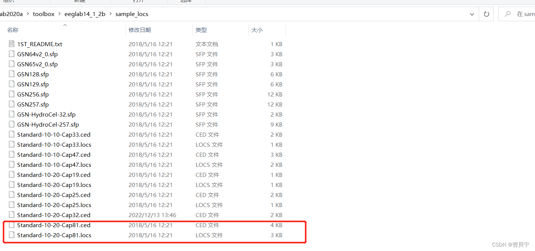Click the file icon of GSN65v2_0.sfp
The width and height of the screenshot is (535, 251).
click(11, 64)
